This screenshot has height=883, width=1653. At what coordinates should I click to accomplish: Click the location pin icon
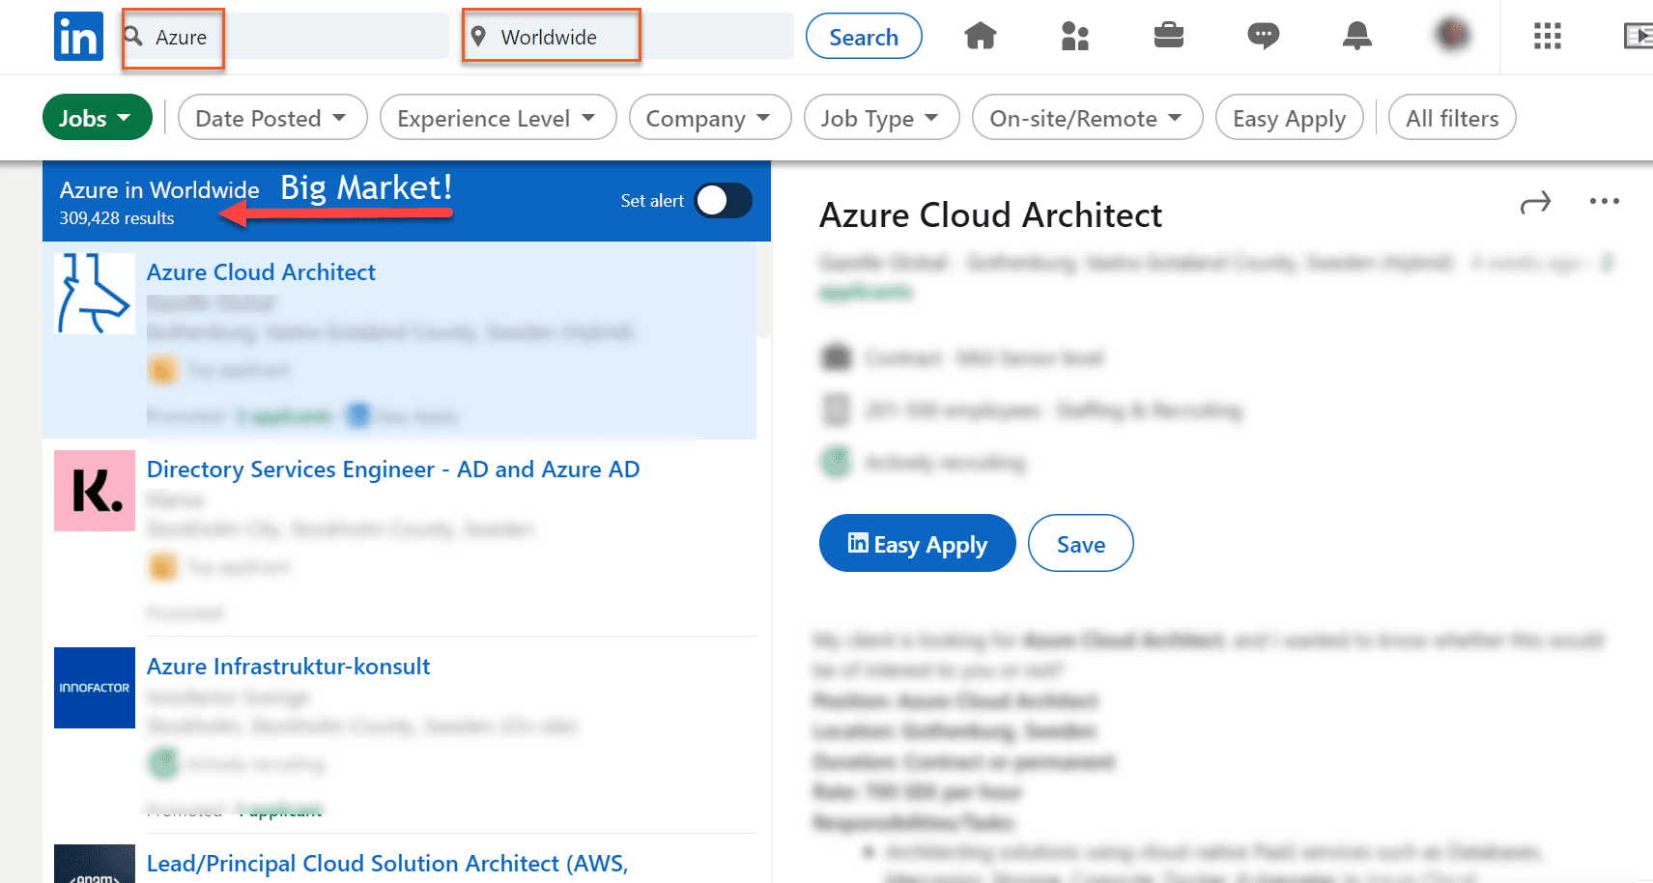pos(477,37)
